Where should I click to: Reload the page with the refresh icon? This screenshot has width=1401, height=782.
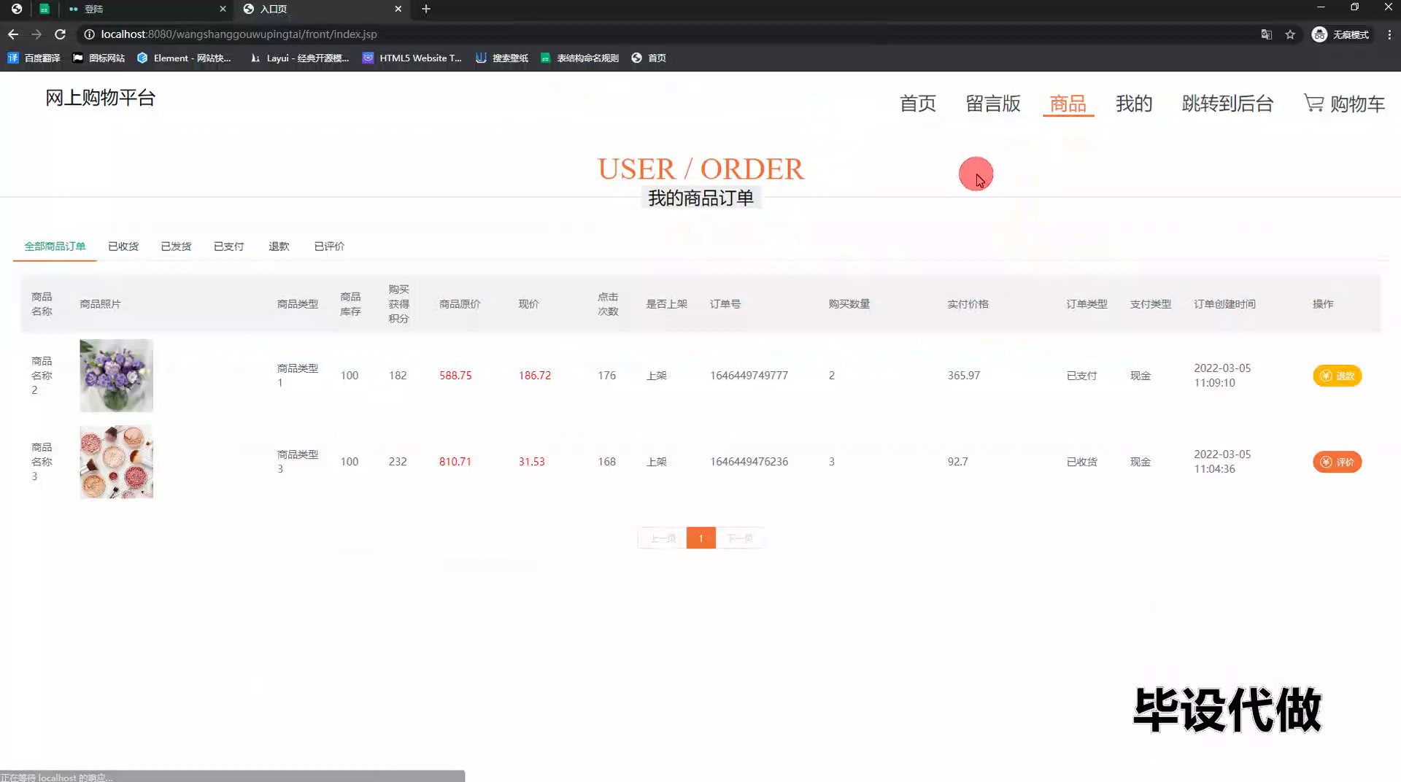[x=61, y=34]
